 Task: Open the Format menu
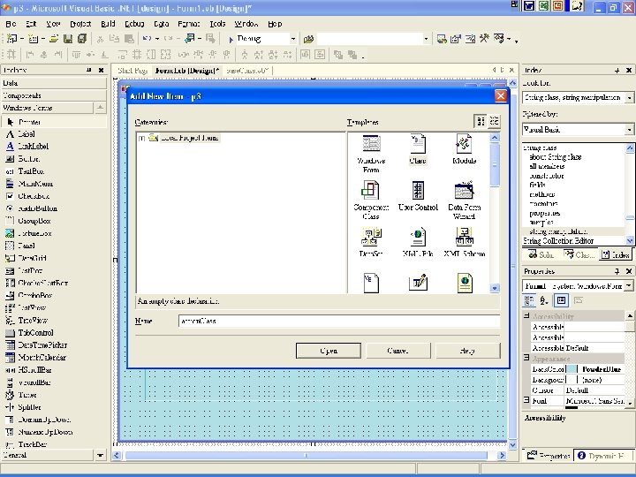point(189,24)
